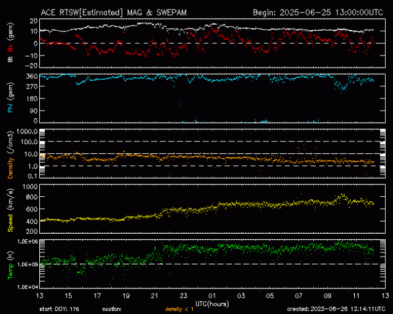Click the '180' tick on the Phi axis
The image size is (393, 314).
(32, 98)
